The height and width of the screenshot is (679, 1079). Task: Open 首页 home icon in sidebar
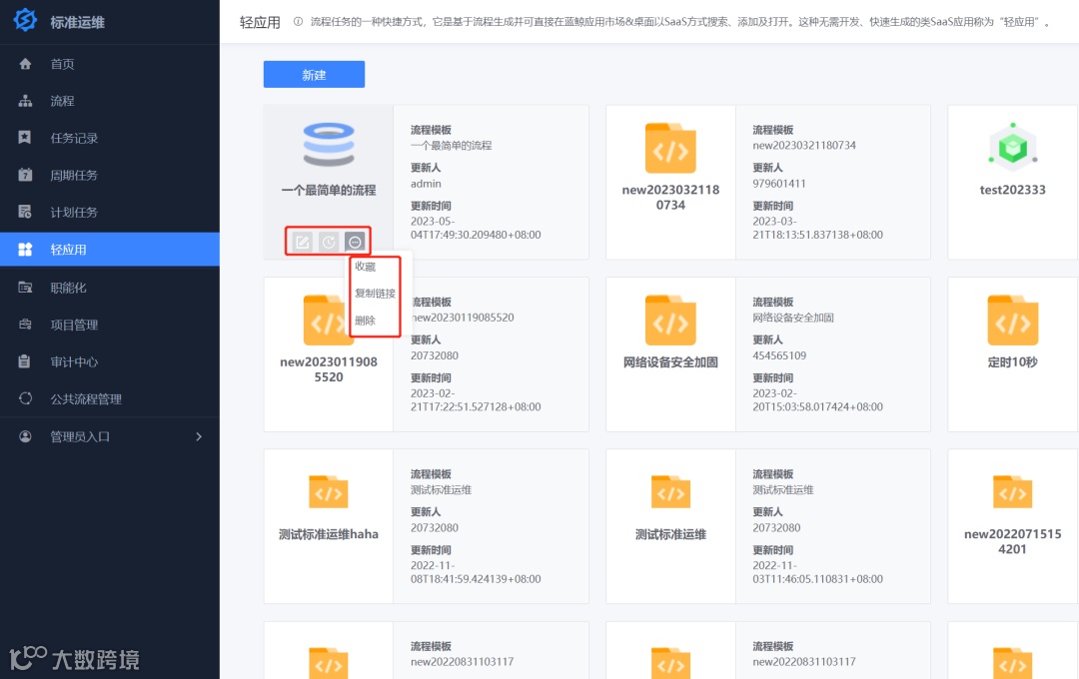click(x=25, y=64)
